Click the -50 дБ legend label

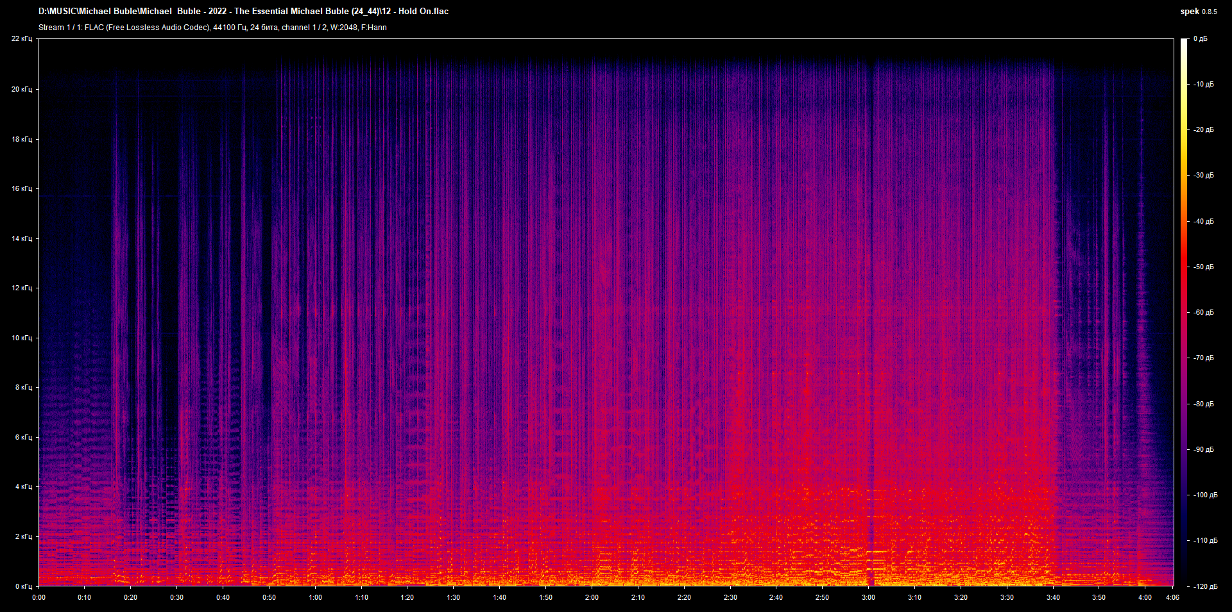(1203, 267)
